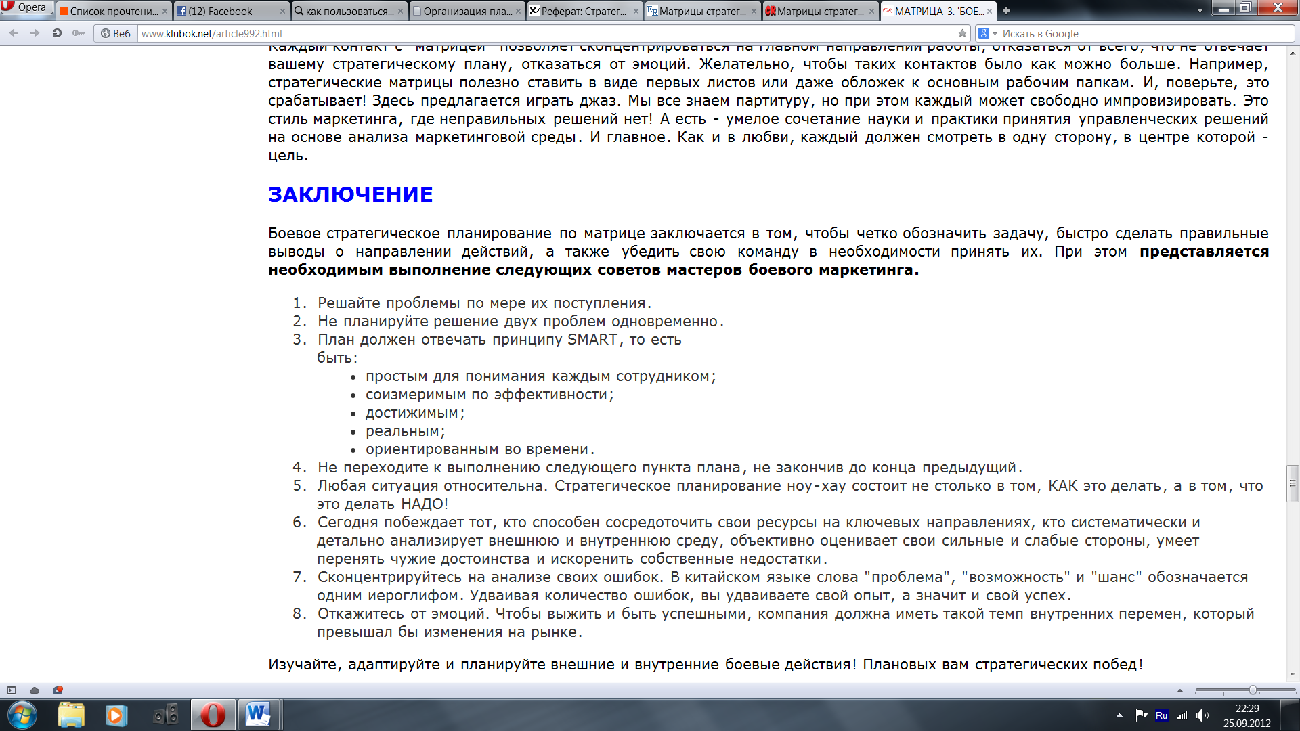Screen dimensions: 1300x731
Task: Open the Windows Start menu
Action: 22,715
